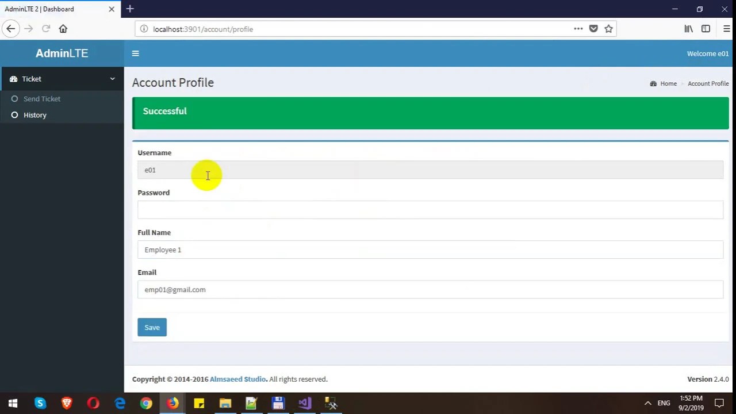
Task: Collapse the Ticket menu chevron
Action: [x=112, y=79]
